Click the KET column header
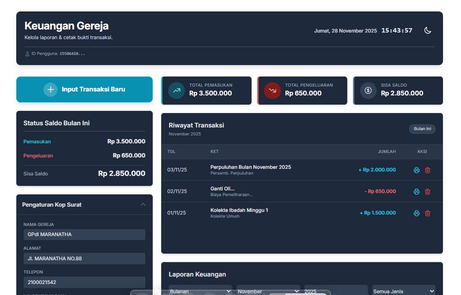 point(214,152)
